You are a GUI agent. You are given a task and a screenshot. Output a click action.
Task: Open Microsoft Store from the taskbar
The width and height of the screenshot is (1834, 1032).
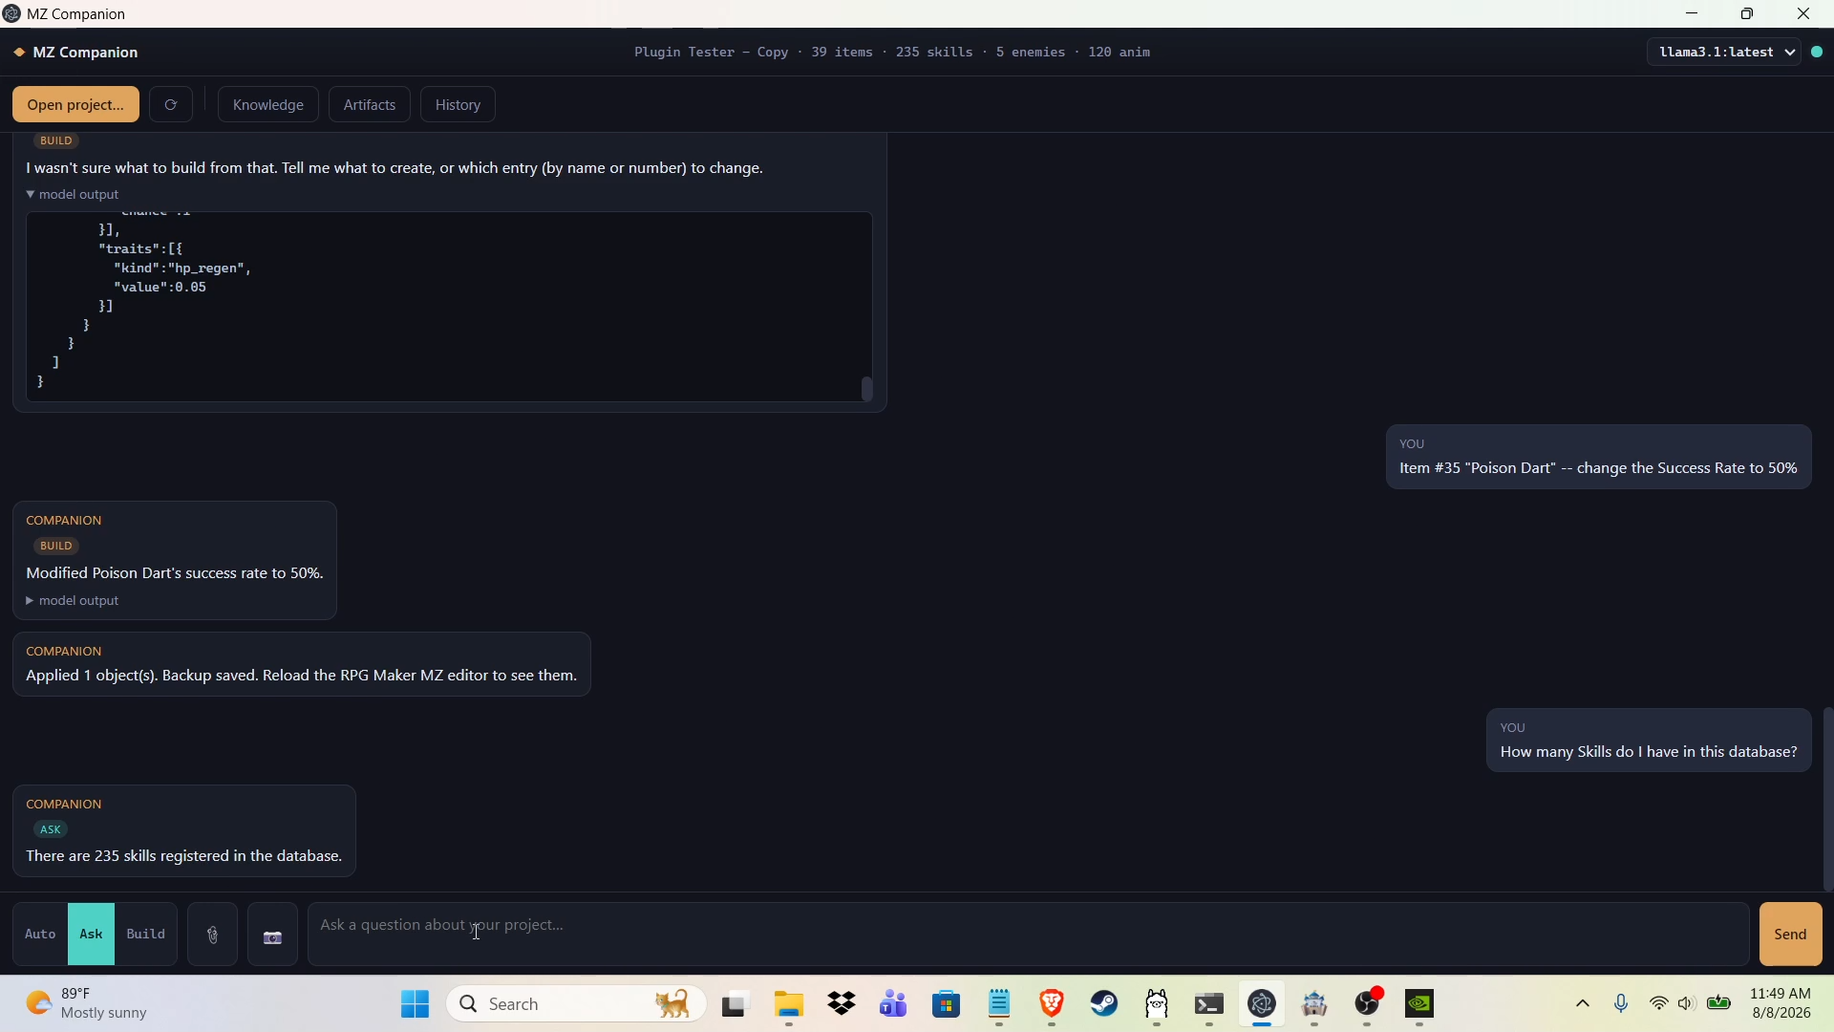[x=947, y=1004]
